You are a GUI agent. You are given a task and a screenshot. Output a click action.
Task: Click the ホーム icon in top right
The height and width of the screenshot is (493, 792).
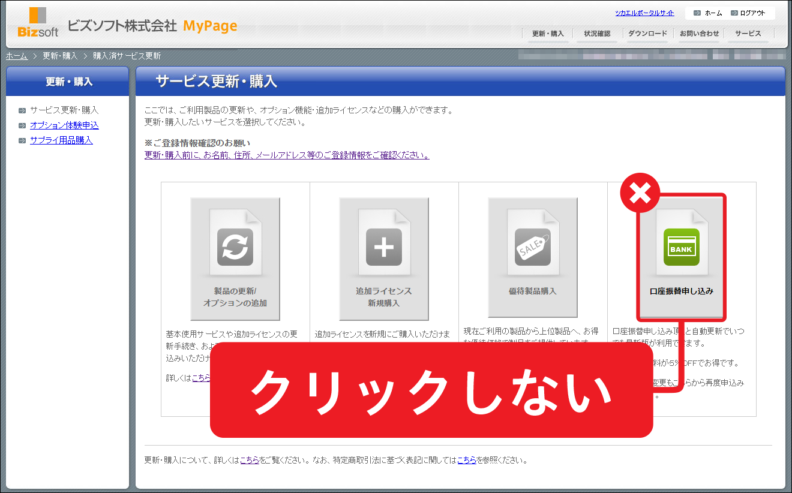click(697, 13)
